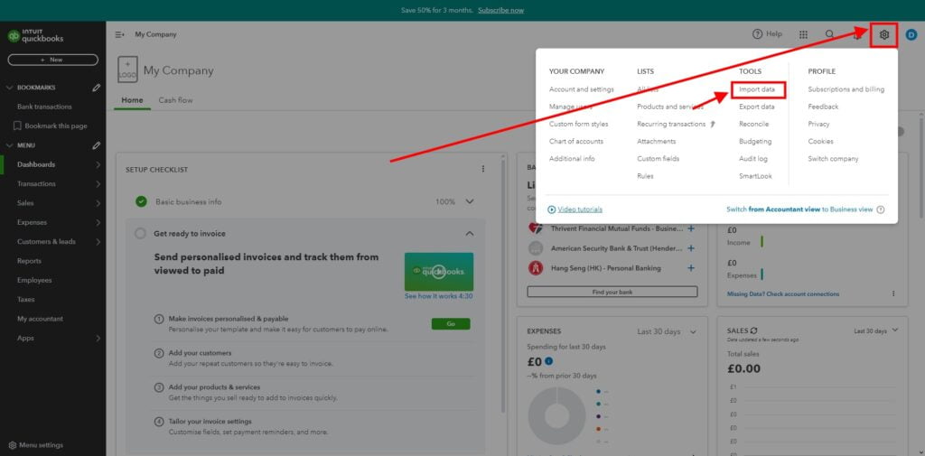This screenshot has width=925, height=456.
Task: Click the Bookmark this page icon
Action: (17, 126)
